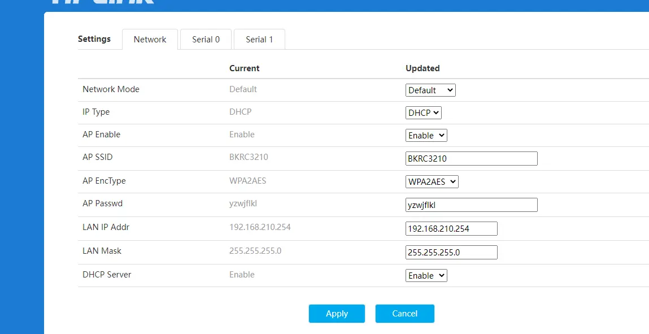Select the LAN Mask input field
649x334 pixels.
tap(451, 253)
